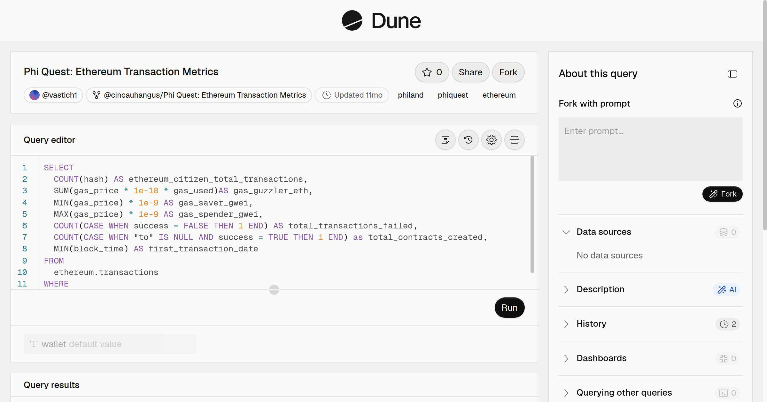The width and height of the screenshot is (767, 402).
Task: Click the query editor vertical scrollbar
Action: point(532,214)
